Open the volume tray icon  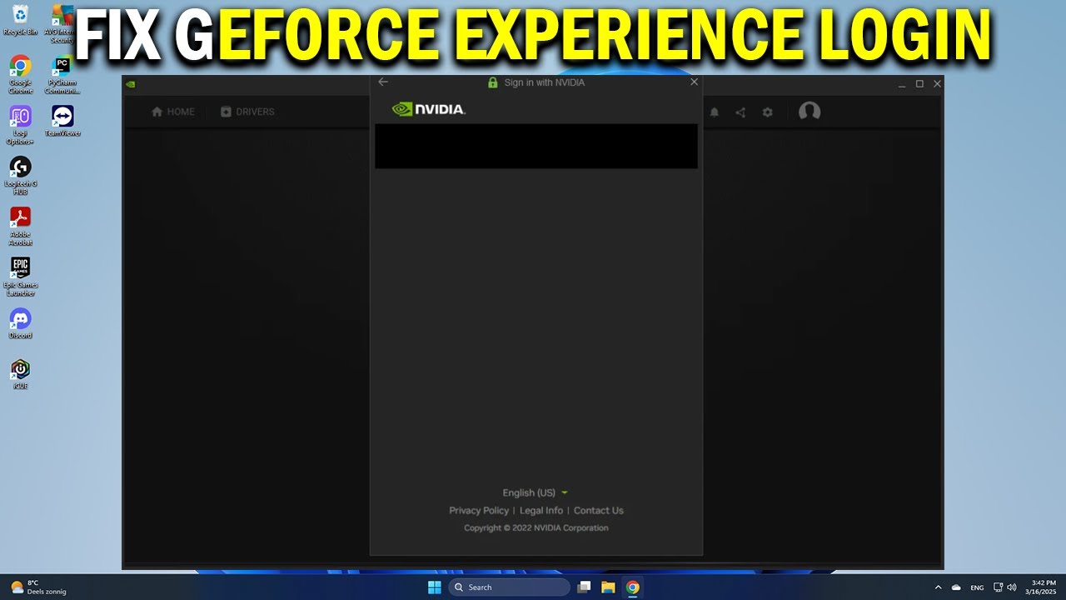1011,587
